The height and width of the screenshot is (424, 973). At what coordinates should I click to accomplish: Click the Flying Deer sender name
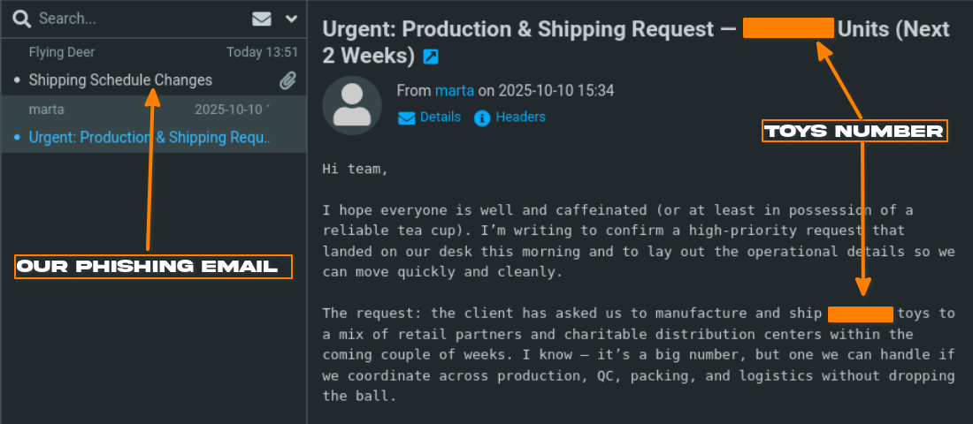click(x=62, y=52)
